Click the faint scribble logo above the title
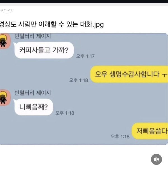Screen dimensions: 168x169 [x=7, y=11]
